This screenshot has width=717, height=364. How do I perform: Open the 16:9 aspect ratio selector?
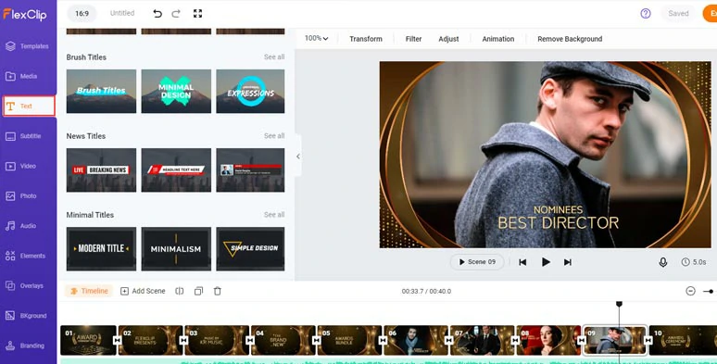coord(82,14)
